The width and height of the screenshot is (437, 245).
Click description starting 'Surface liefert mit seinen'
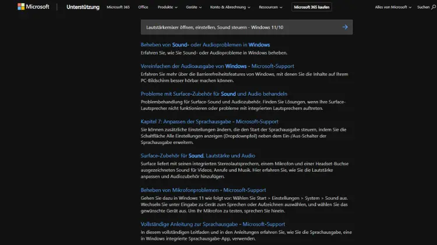click(x=244, y=170)
